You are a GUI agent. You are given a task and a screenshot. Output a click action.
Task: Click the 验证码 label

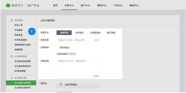44,83
